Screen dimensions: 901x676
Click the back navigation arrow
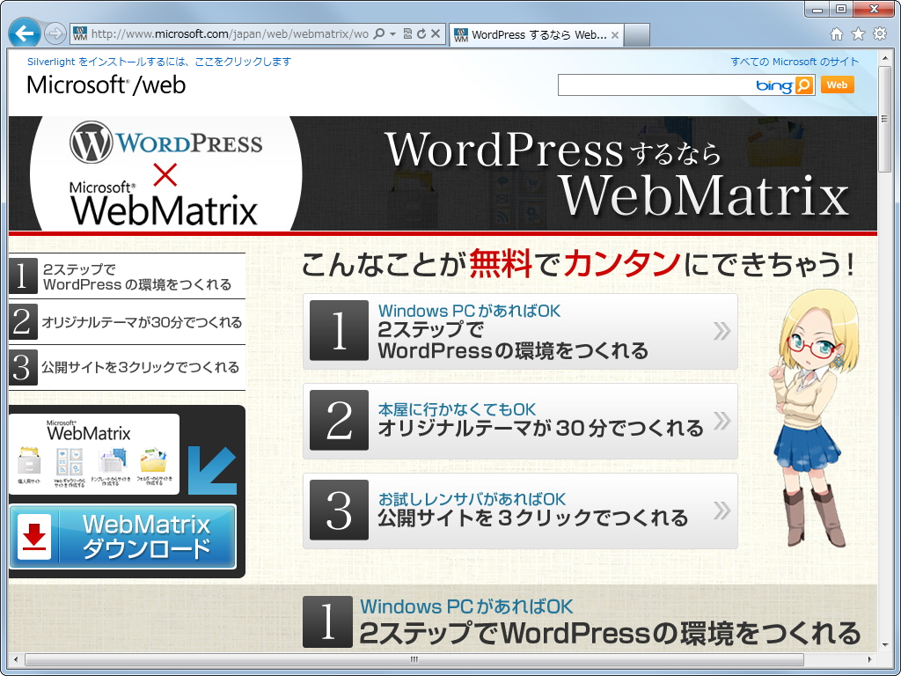pyautogui.click(x=24, y=33)
